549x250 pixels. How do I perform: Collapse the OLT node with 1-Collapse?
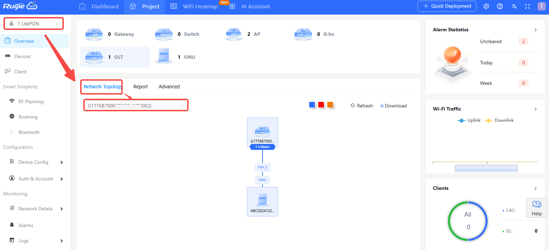click(262, 147)
